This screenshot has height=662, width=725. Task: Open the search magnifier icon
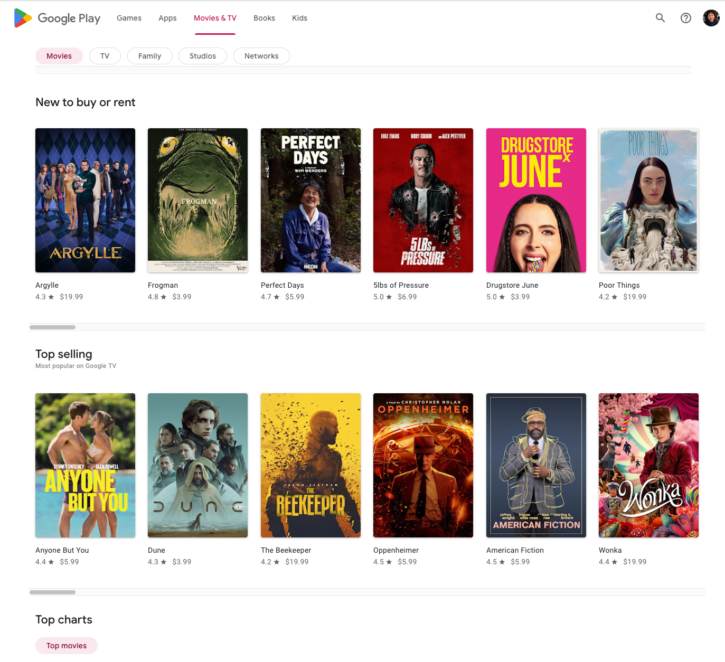[x=660, y=18]
